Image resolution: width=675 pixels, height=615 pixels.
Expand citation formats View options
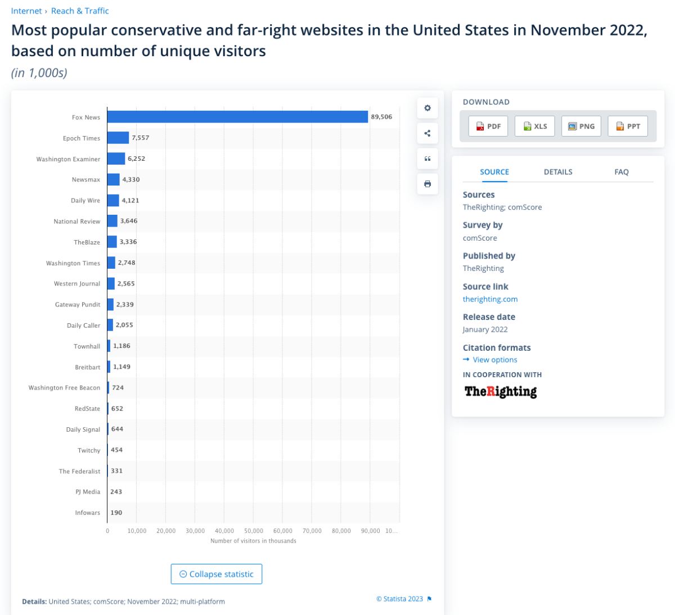[x=494, y=360]
